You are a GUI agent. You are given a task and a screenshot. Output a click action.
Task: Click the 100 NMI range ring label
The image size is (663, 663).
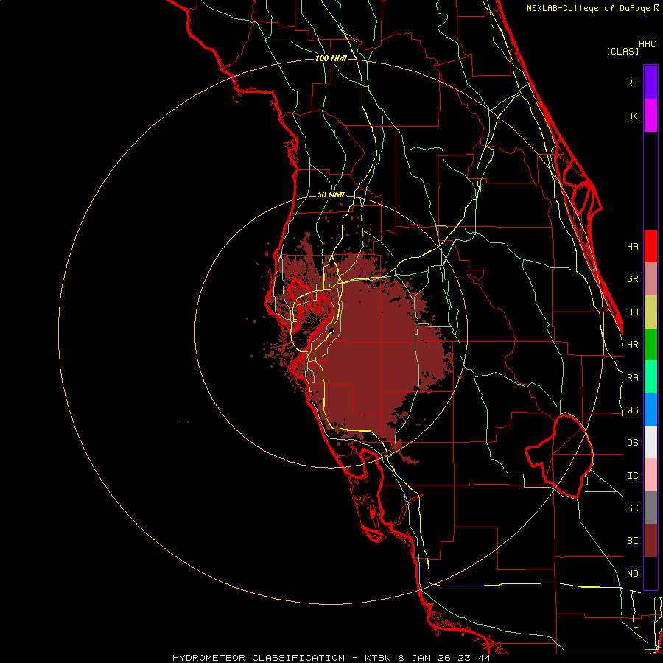(x=331, y=58)
